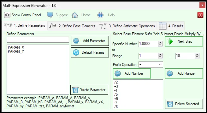The image size is (207, 113).
Task: Open the 3. Define Arithmetic Operations tab
Action: 127,26
